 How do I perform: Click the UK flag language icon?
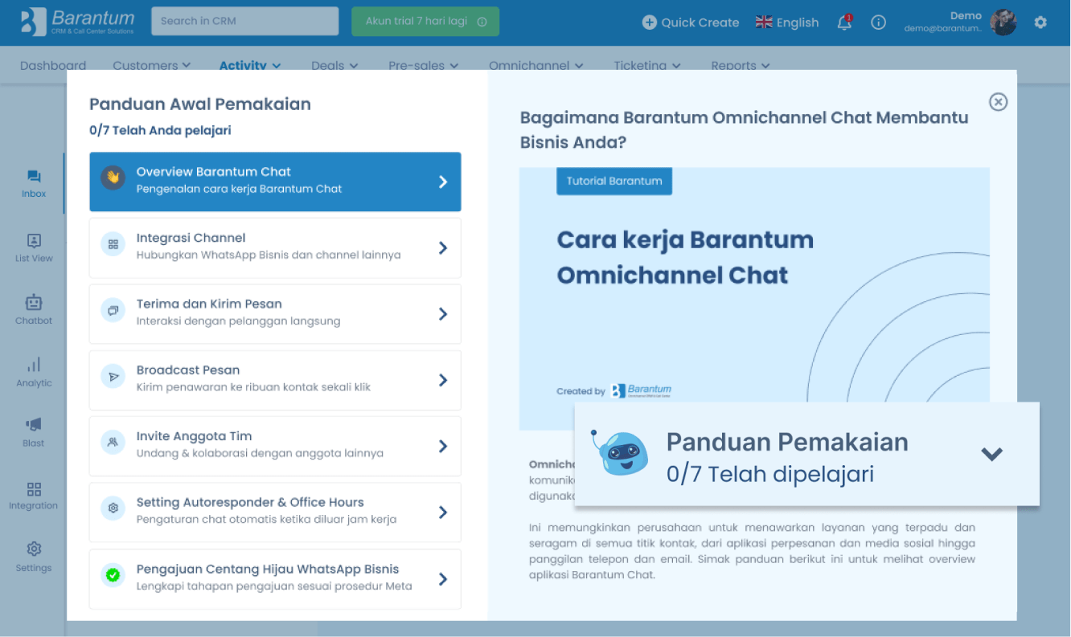pyautogui.click(x=764, y=22)
